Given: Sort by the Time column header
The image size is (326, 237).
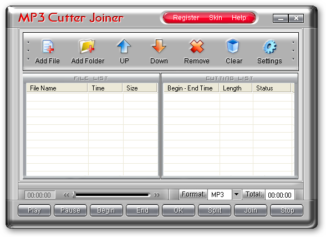Looking at the screenshot, I should 105,88.
